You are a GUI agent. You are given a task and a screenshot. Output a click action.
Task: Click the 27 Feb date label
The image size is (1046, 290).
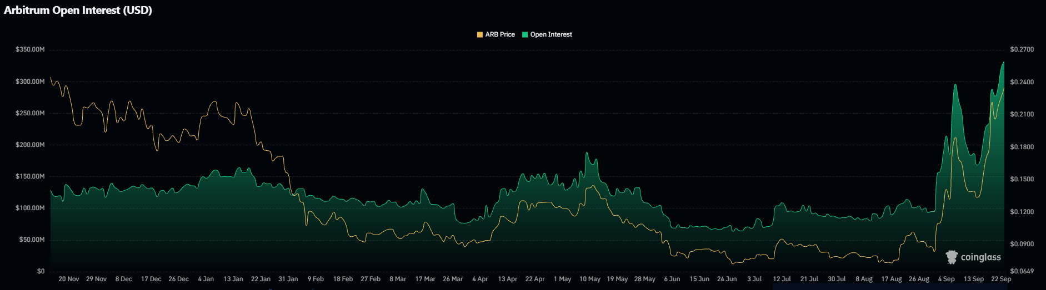click(x=371, y=279)
